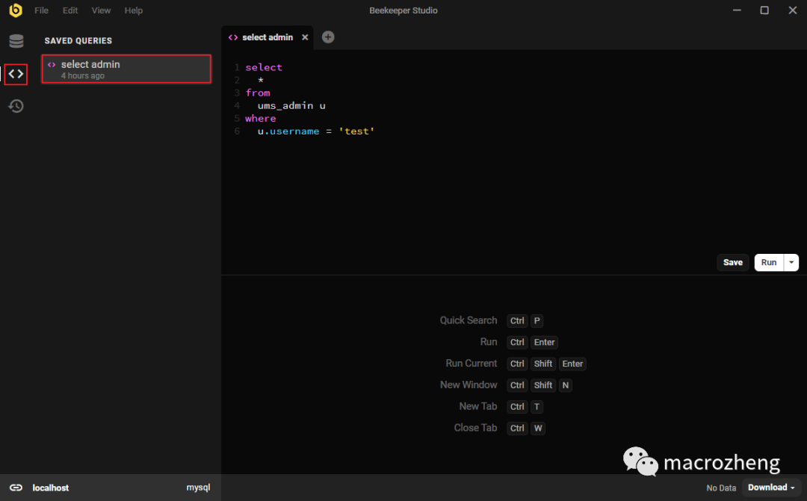Click the mysql label in status bar
This screenshot has height=501, width=807.
pos(198,488)
